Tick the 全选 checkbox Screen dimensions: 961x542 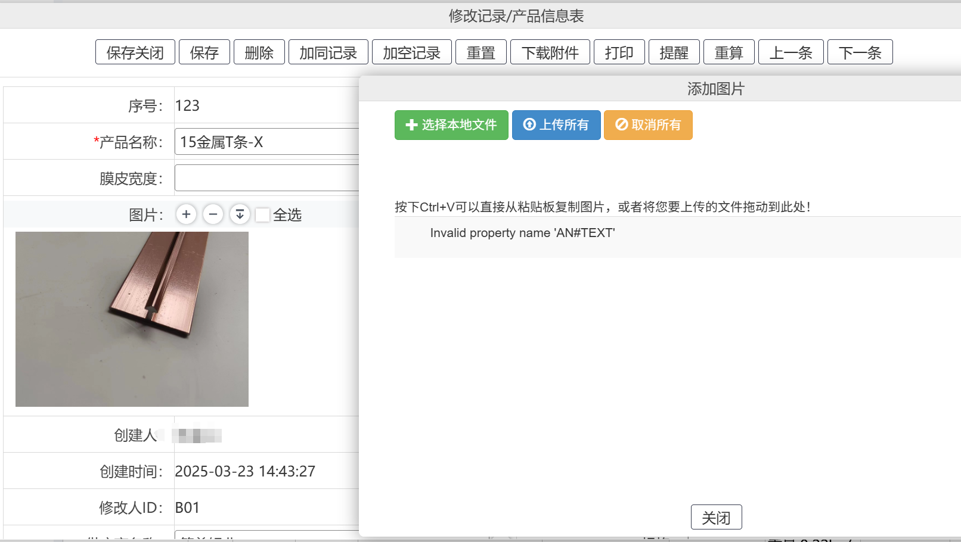tap(262, 214)
